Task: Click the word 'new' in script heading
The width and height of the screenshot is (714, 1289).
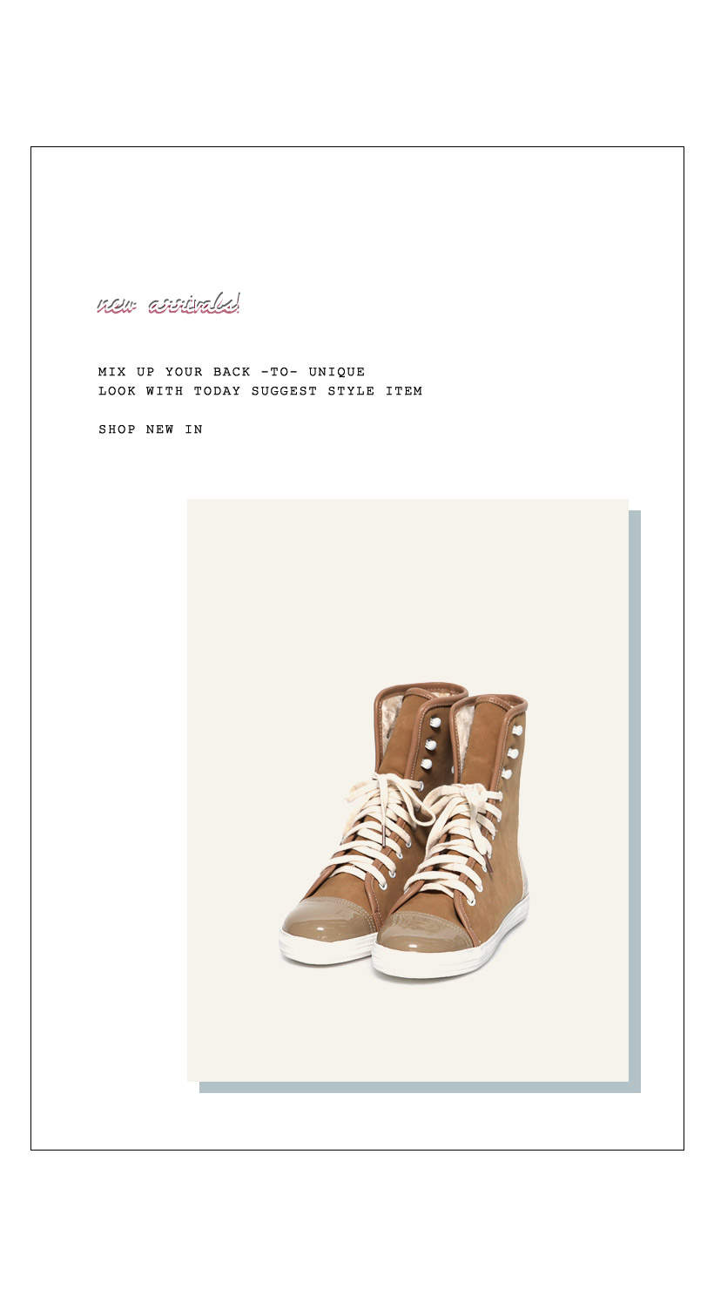Action: [116, 307]
